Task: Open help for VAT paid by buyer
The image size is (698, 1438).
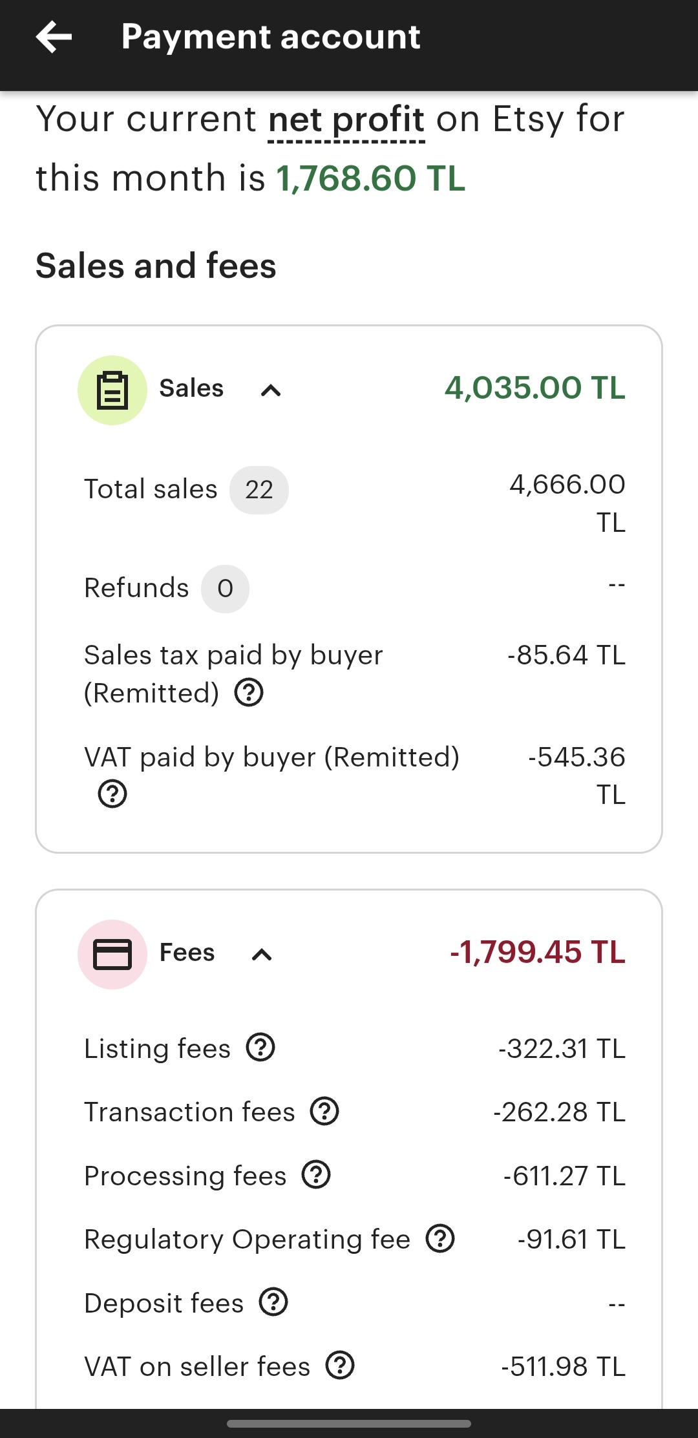Action: click(x=112, y=794)
